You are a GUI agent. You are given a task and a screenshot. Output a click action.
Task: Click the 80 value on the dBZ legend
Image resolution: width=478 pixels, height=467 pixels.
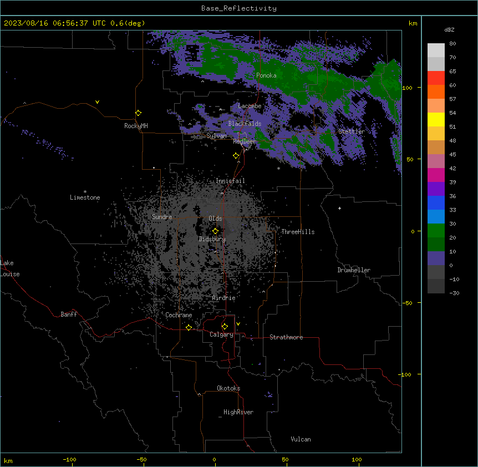coord(452,44)
